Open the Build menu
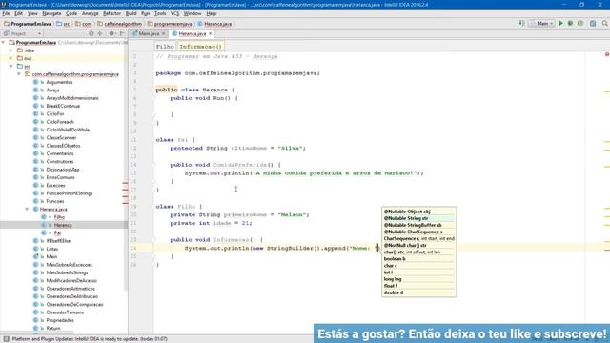The image size is (610, 343). (132, 13)
